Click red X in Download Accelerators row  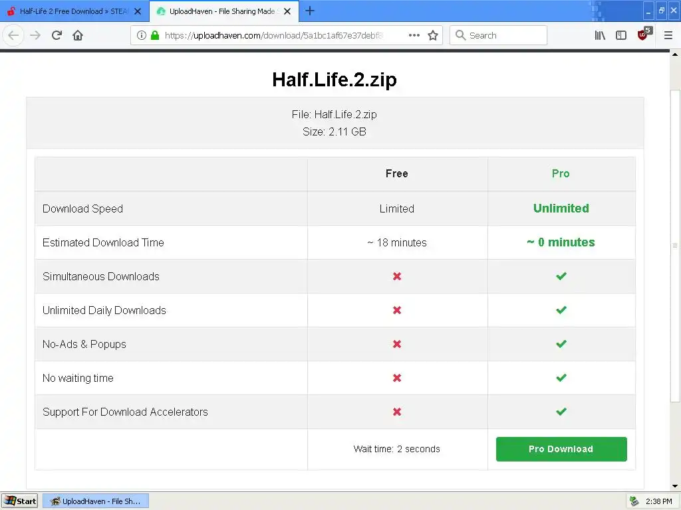(396, 412)
